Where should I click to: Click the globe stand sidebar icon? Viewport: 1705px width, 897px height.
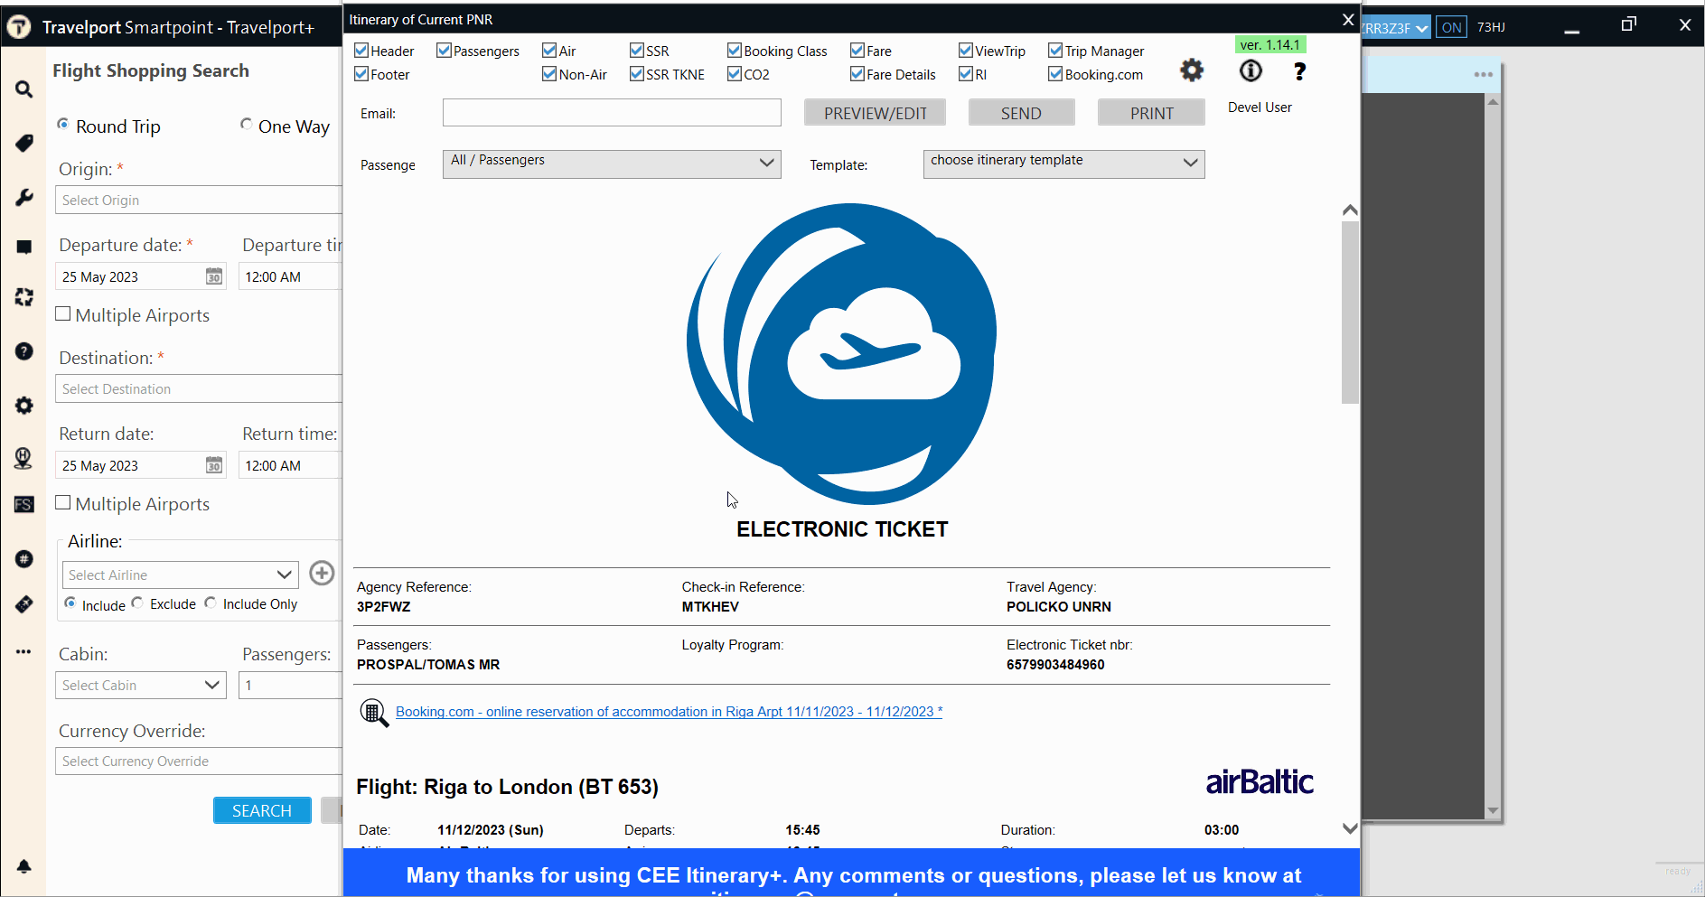coord(24,458)
